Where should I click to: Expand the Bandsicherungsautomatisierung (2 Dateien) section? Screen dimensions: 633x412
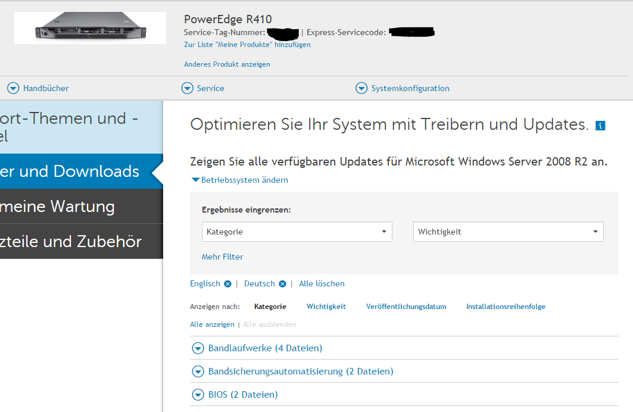pyautogui.click(x=404, y=372)
